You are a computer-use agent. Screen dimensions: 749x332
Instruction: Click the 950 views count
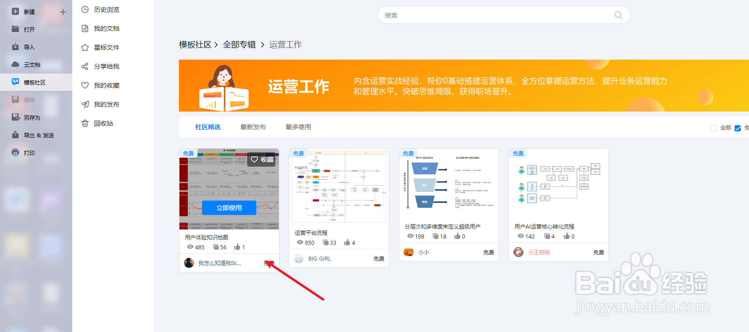point(310,243)
